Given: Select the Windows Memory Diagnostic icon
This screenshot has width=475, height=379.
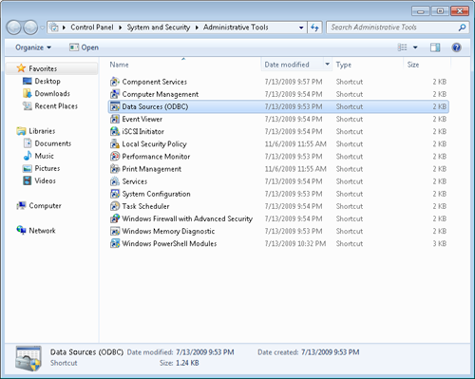Looking at the screenshot, I should tap(115, 231).
